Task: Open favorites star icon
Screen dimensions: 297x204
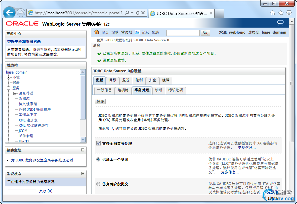Action: coord(281,13)
